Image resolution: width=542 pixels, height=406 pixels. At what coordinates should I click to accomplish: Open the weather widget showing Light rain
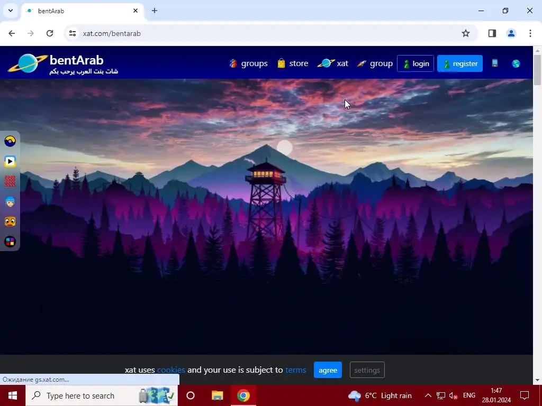coord(380,395)
